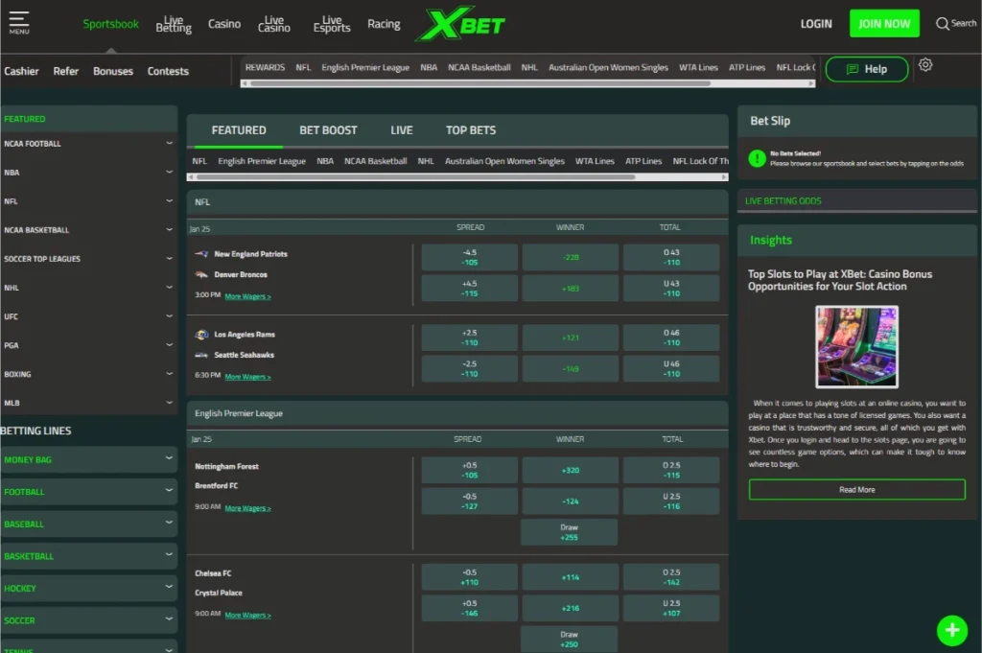Click the New England Patriots team logo
Screen dimensions: 982x653
coord(201,253)
